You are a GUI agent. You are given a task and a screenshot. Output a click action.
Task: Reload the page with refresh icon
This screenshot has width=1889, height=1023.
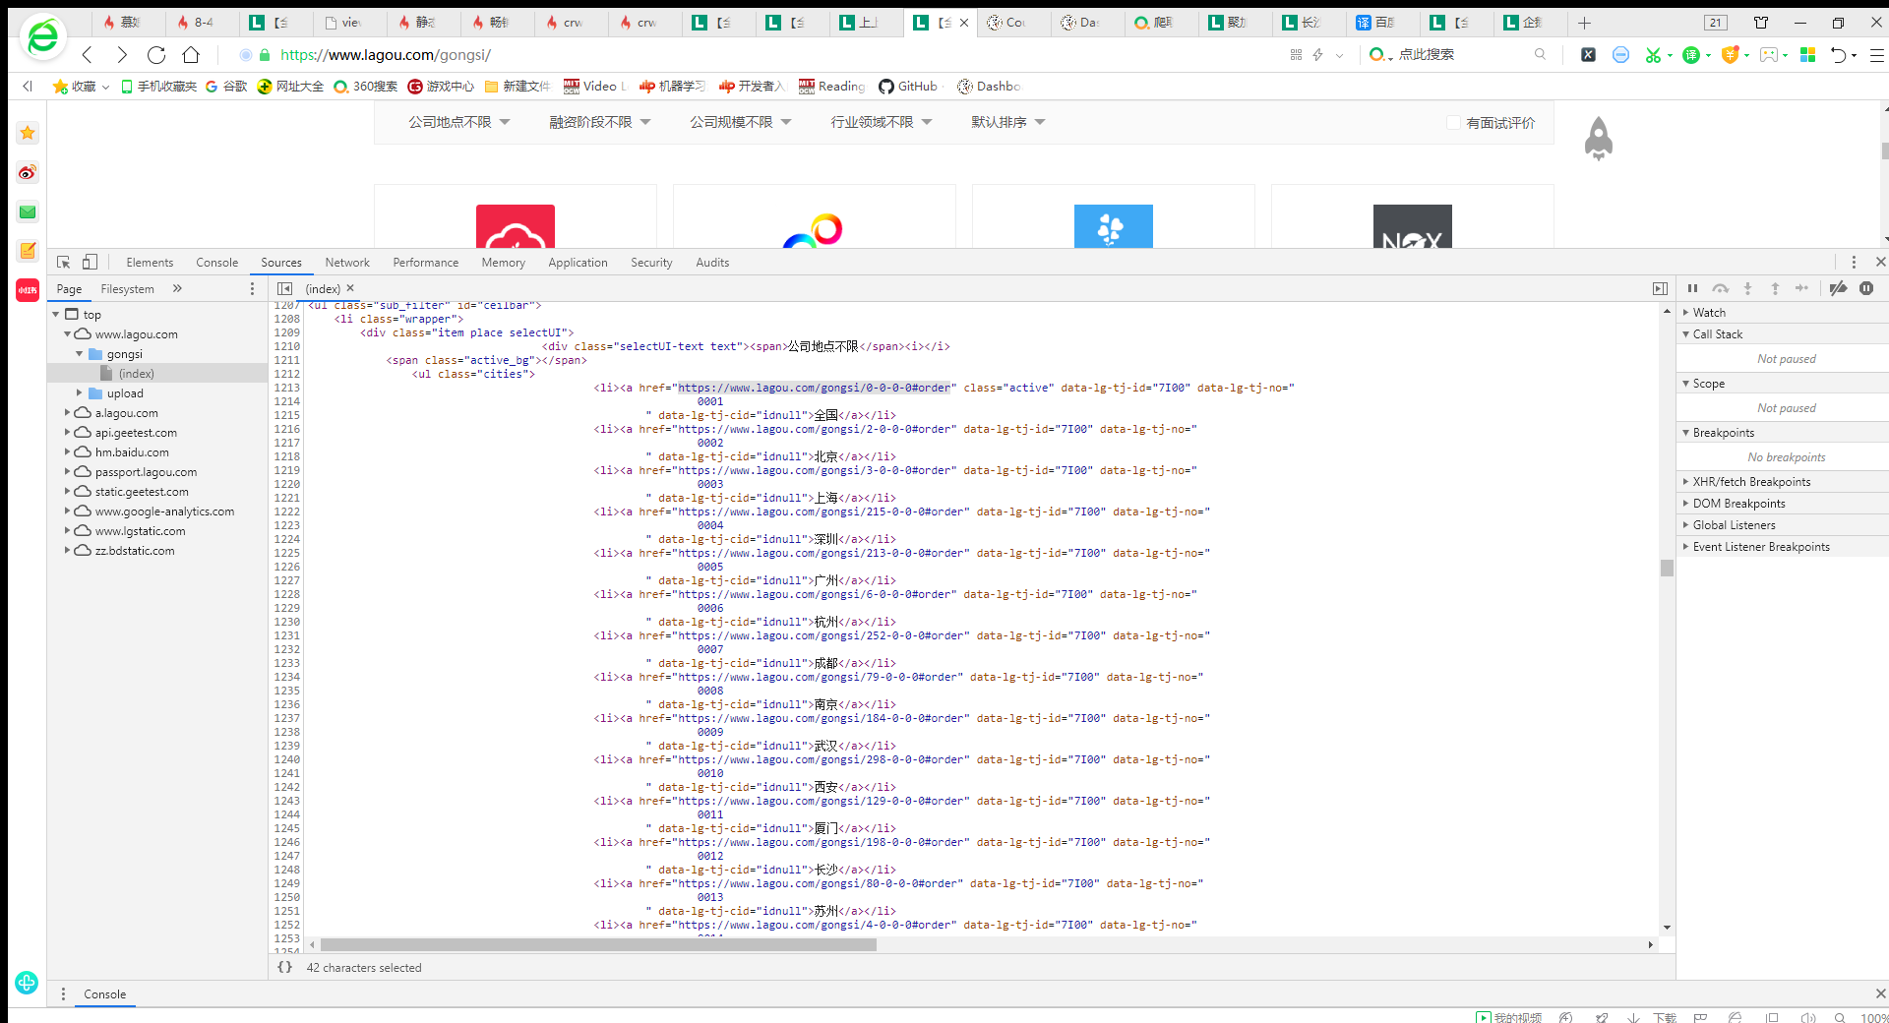155,55
